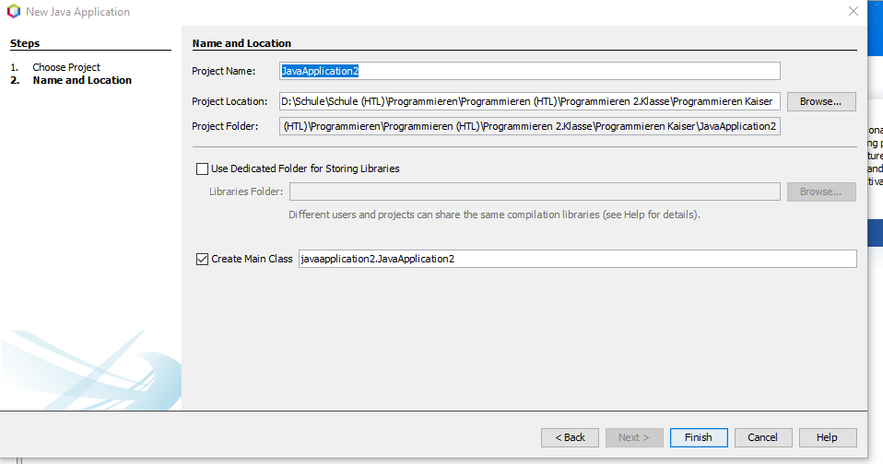Click the Project Location path field
The width and height of the screenshot is (883, 464).
[x=529, y=101]
